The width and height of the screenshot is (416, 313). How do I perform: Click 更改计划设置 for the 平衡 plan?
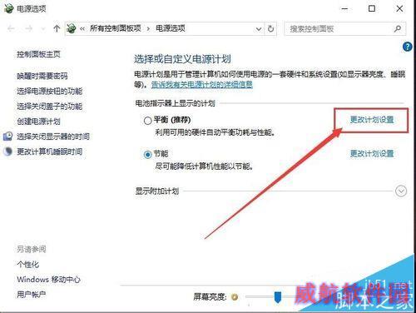[x=372, y=120]
